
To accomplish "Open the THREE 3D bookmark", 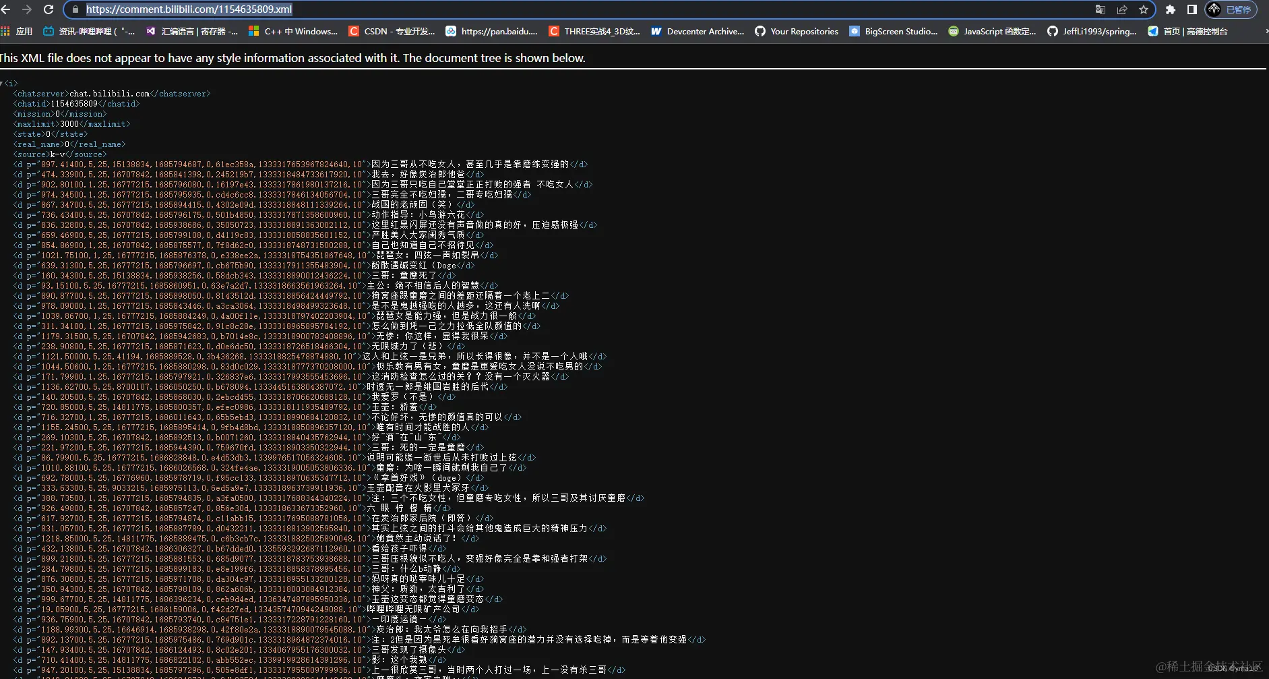I will click(594, 31).
